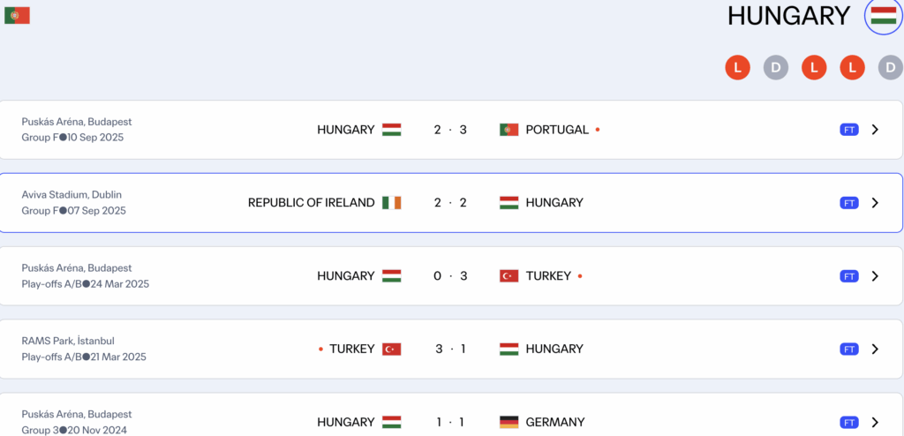
Task: Click FT badge on the 24 Mar 2025 match
Action: click(849, 276)
